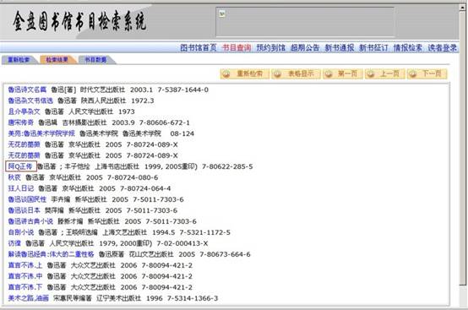Open the link 美苑:鲁迅美术学院学报
Image resolution: width=468 pixels, height=310 pixels.
(41, 133)
